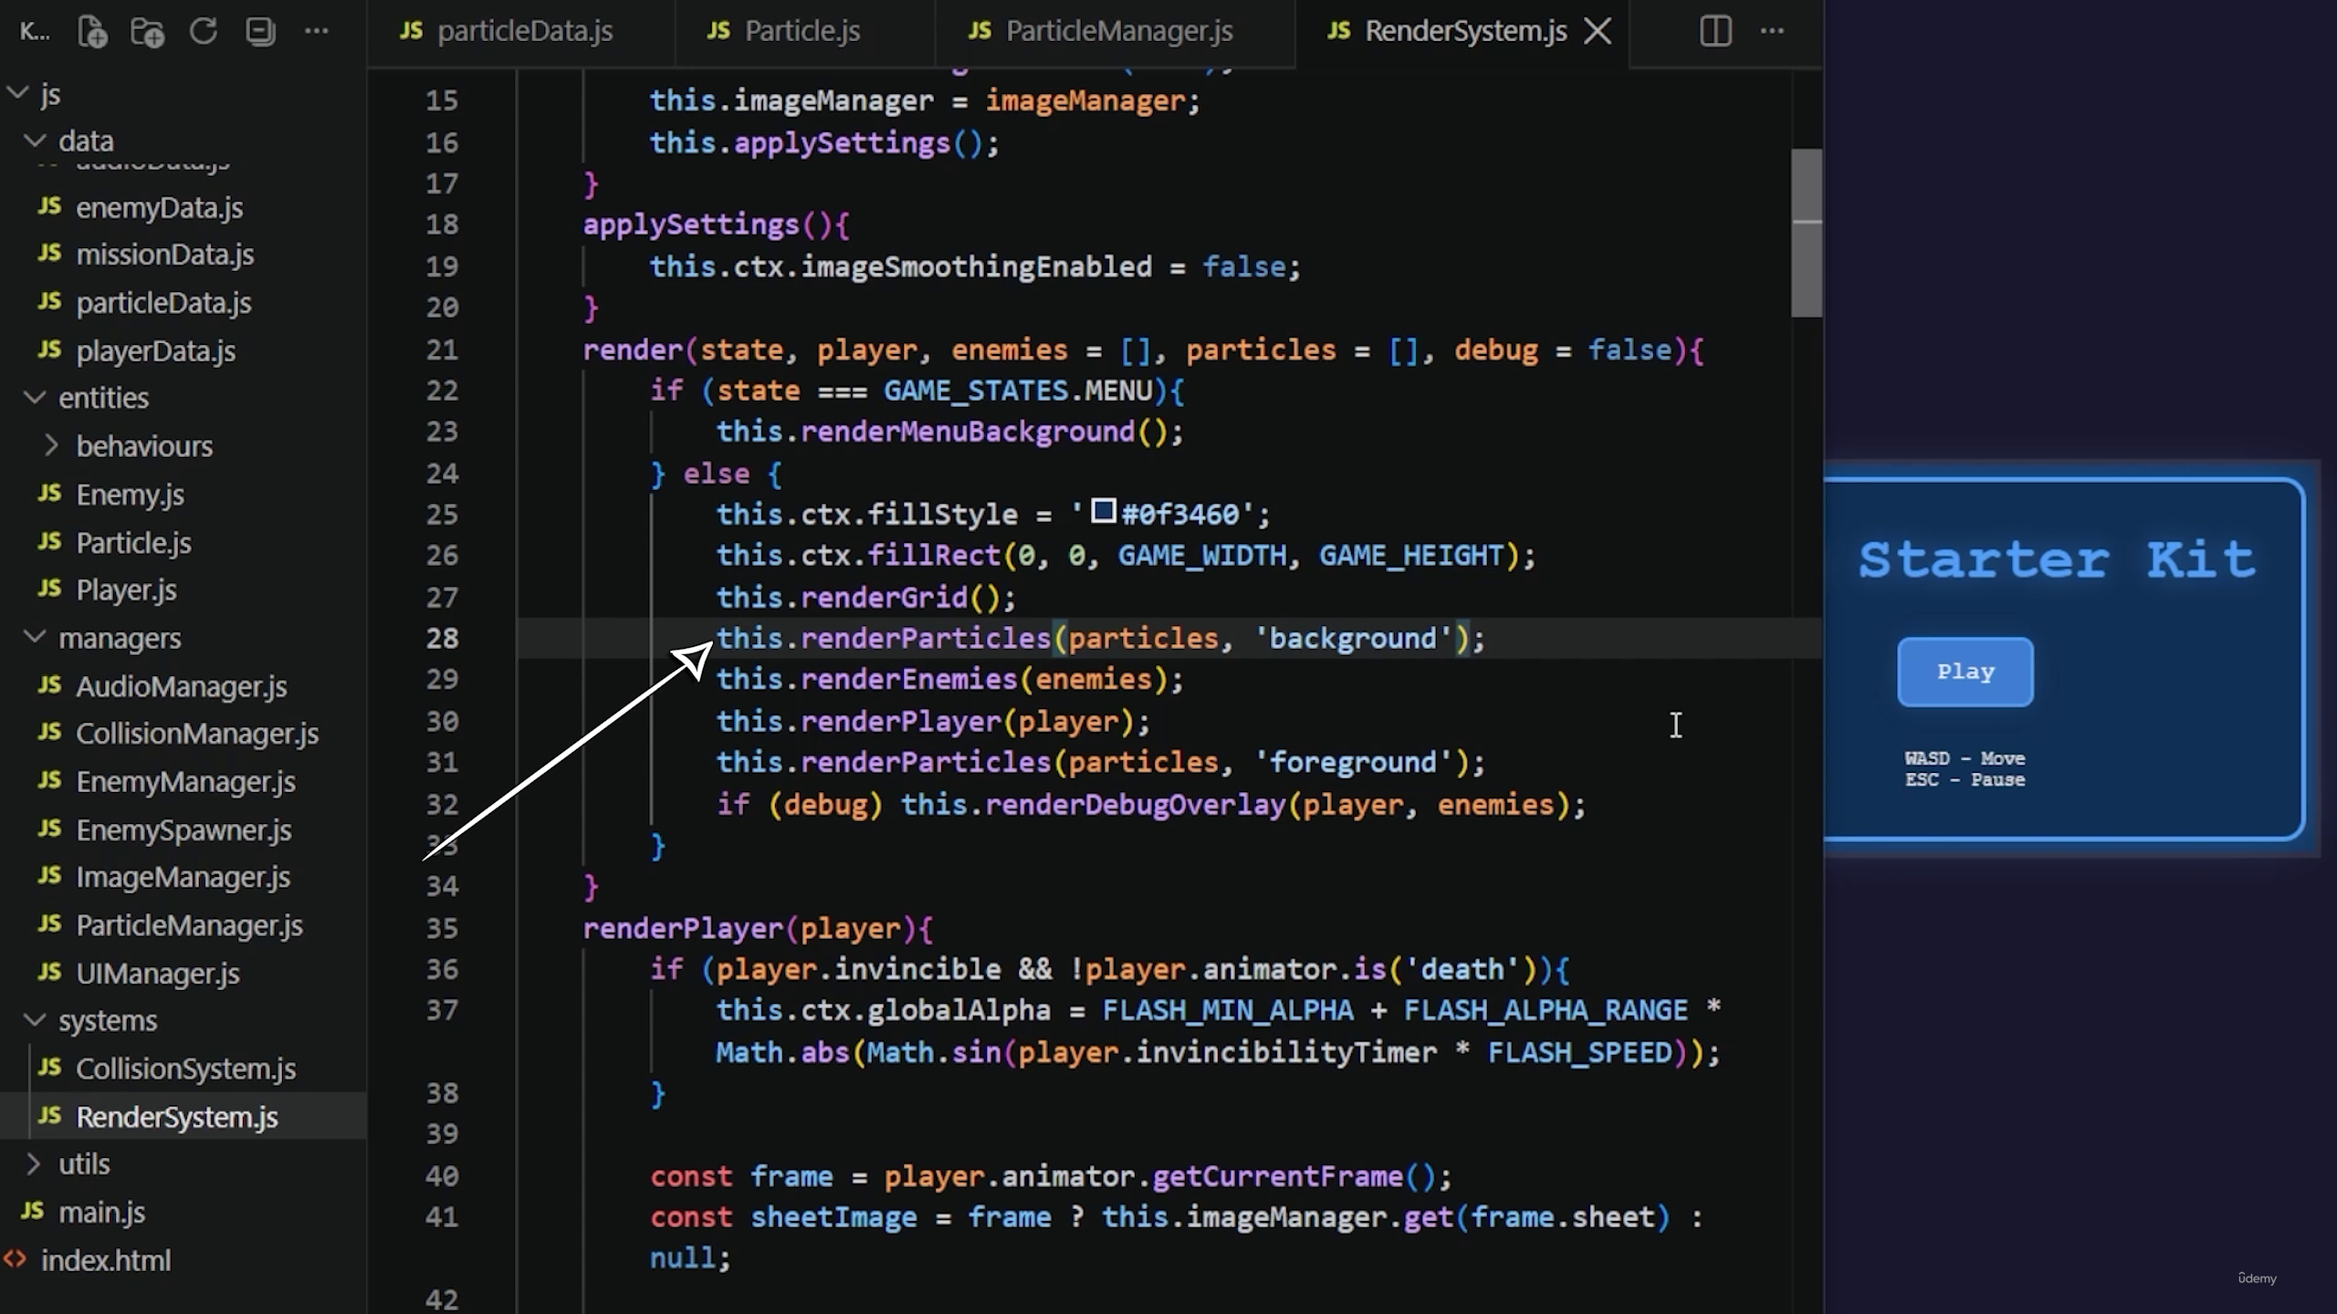Split the editor to the right
2337x1314 pixels.
[x=1715, y=31]
